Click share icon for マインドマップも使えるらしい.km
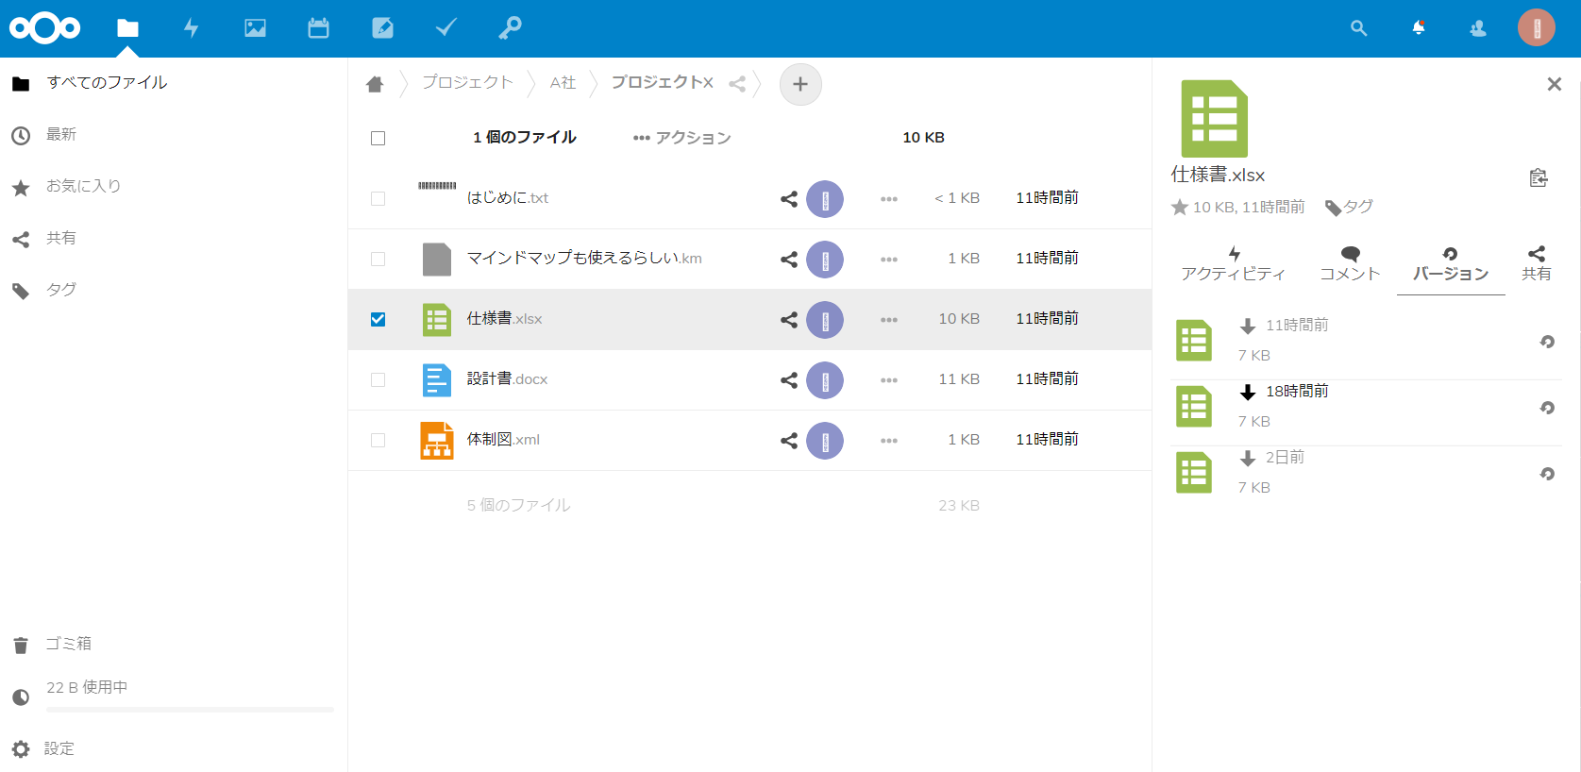 (x=789, y=260)
